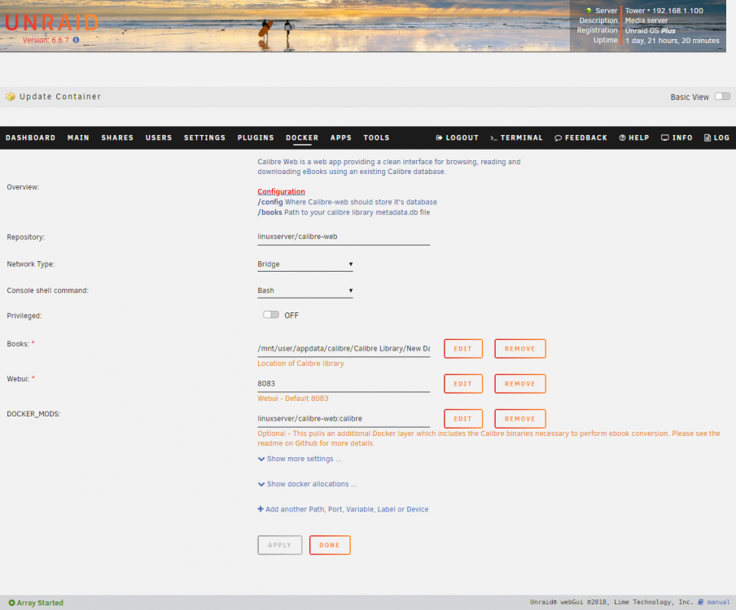
Task: Click the UNRAID logo
Action: [x=51, y=23]
